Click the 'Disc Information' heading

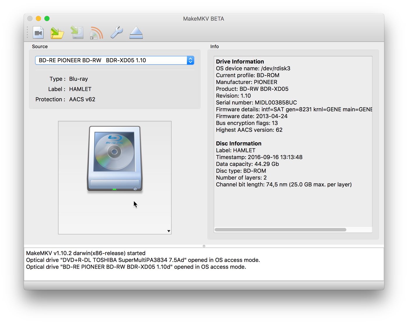pyautogui.click(x=238, y=143)
